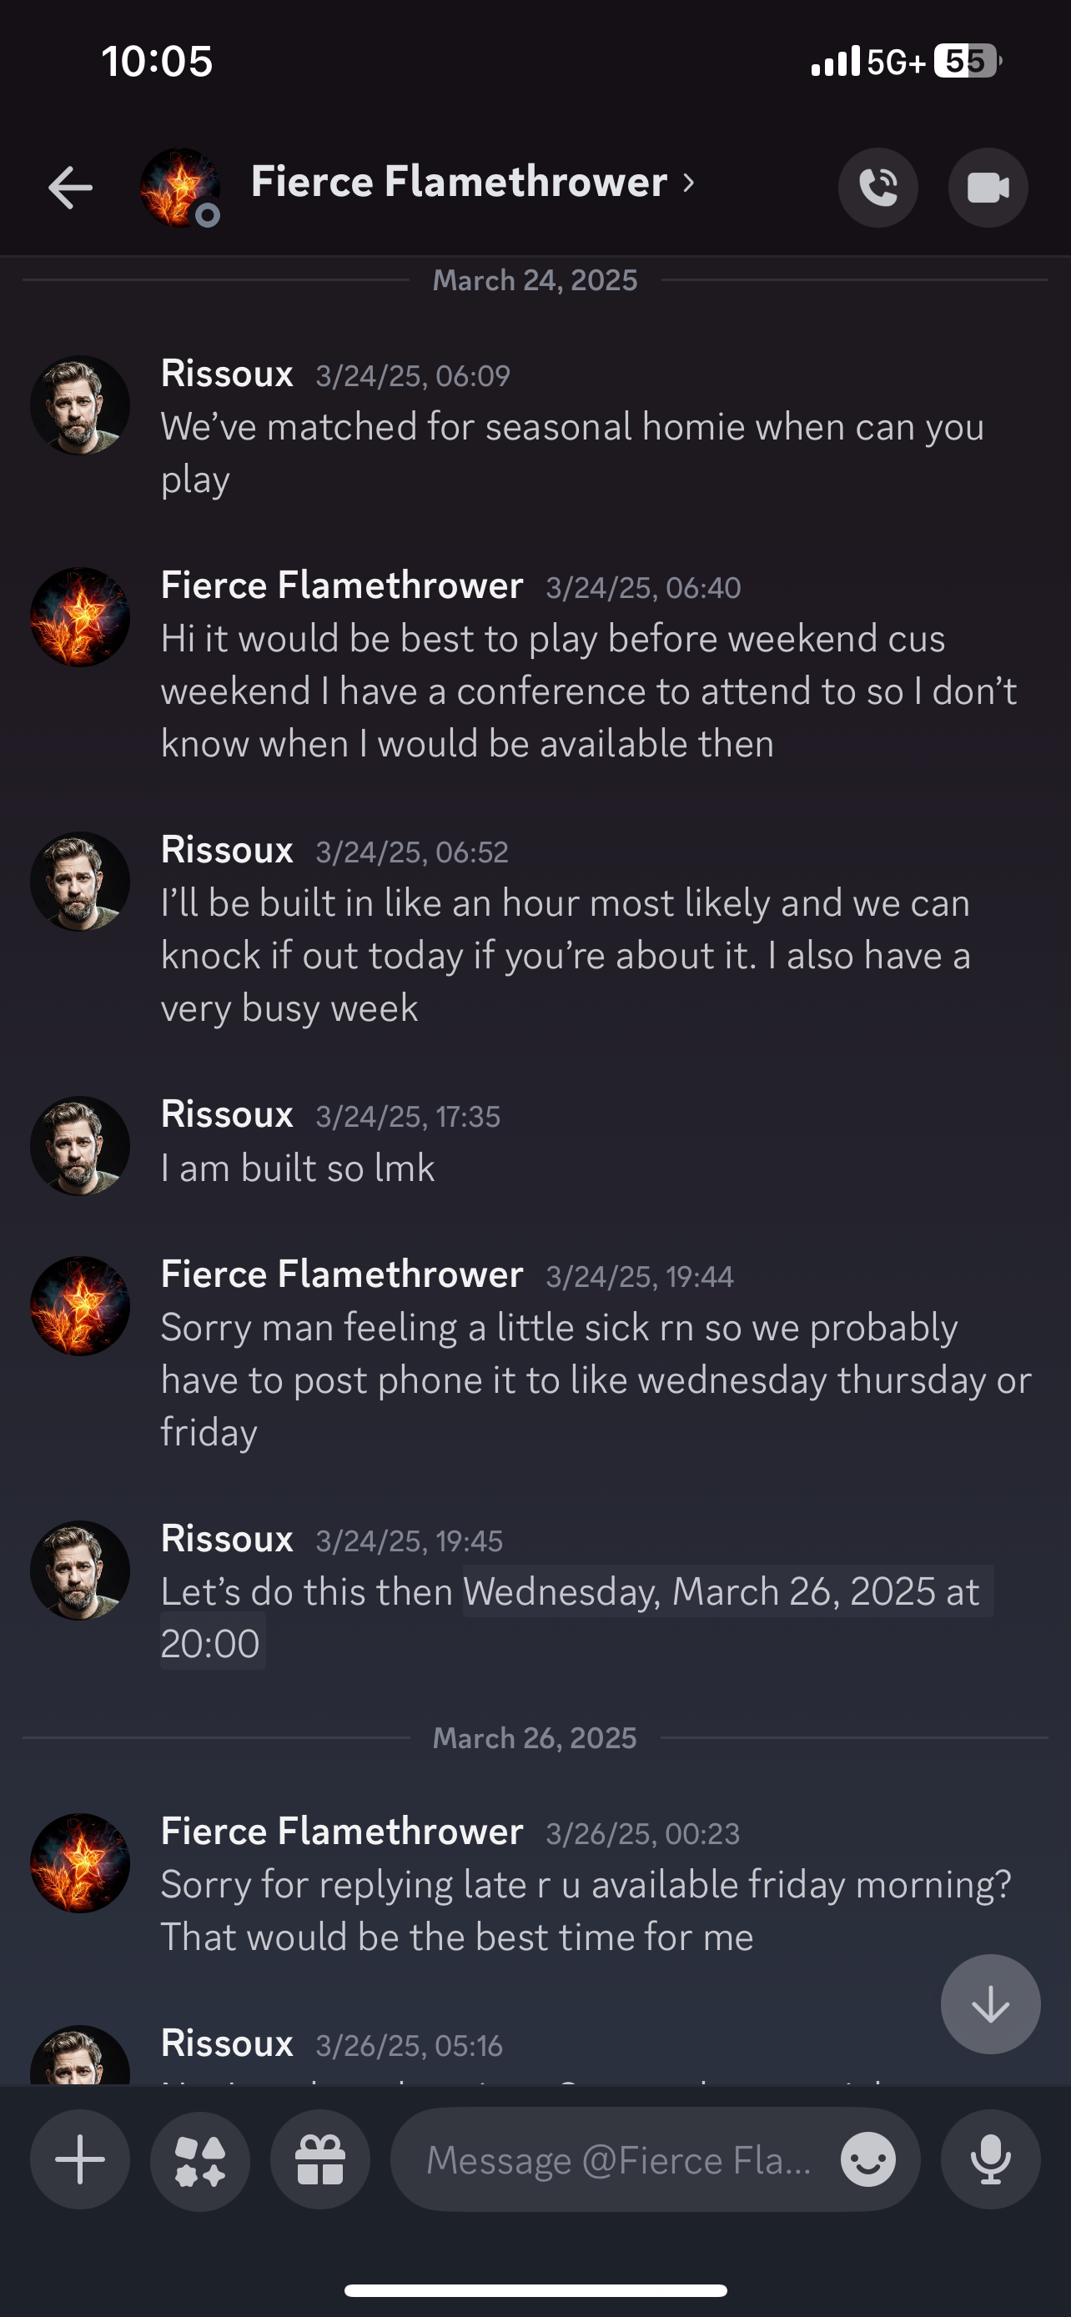Tap Rissoux avatar on first message
This screenshot has width=1071, height=2317.
coord(80,405)
